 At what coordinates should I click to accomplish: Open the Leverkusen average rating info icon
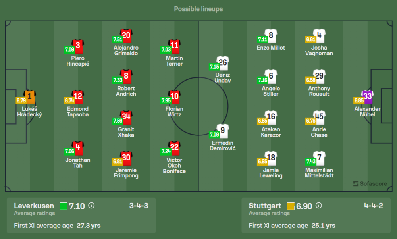click(91, 206)
